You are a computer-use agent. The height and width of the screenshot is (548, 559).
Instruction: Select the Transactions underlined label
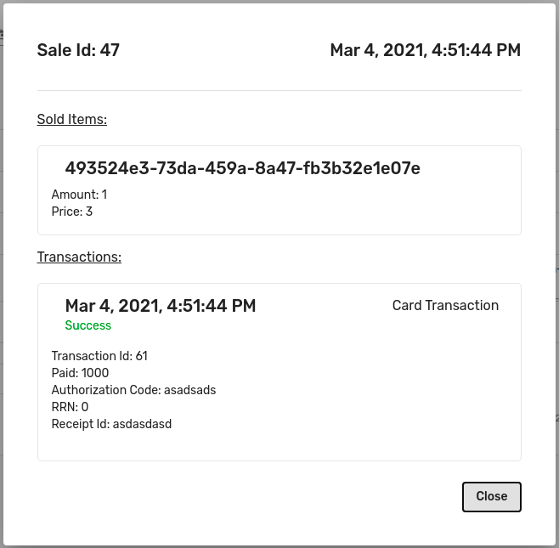(79, 257)
